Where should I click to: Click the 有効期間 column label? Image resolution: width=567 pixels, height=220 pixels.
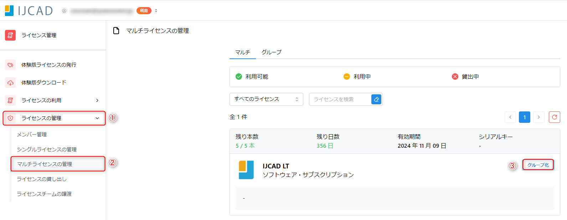tap(409, 137)
